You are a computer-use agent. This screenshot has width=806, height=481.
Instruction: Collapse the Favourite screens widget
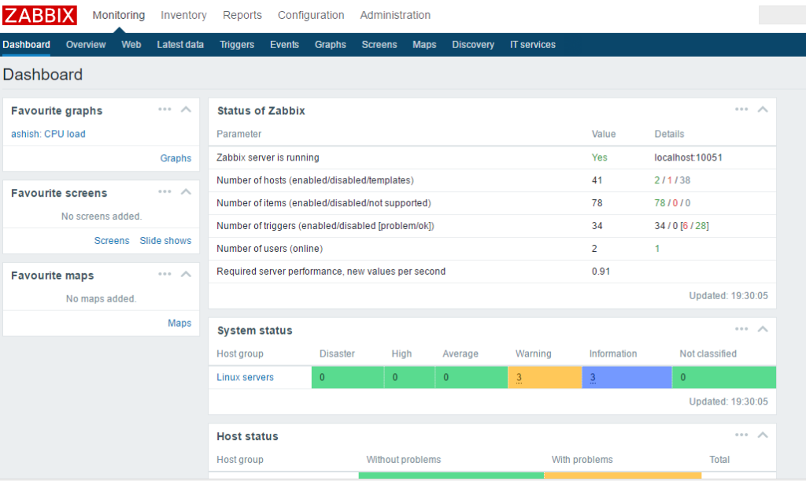tap(185, 191)
